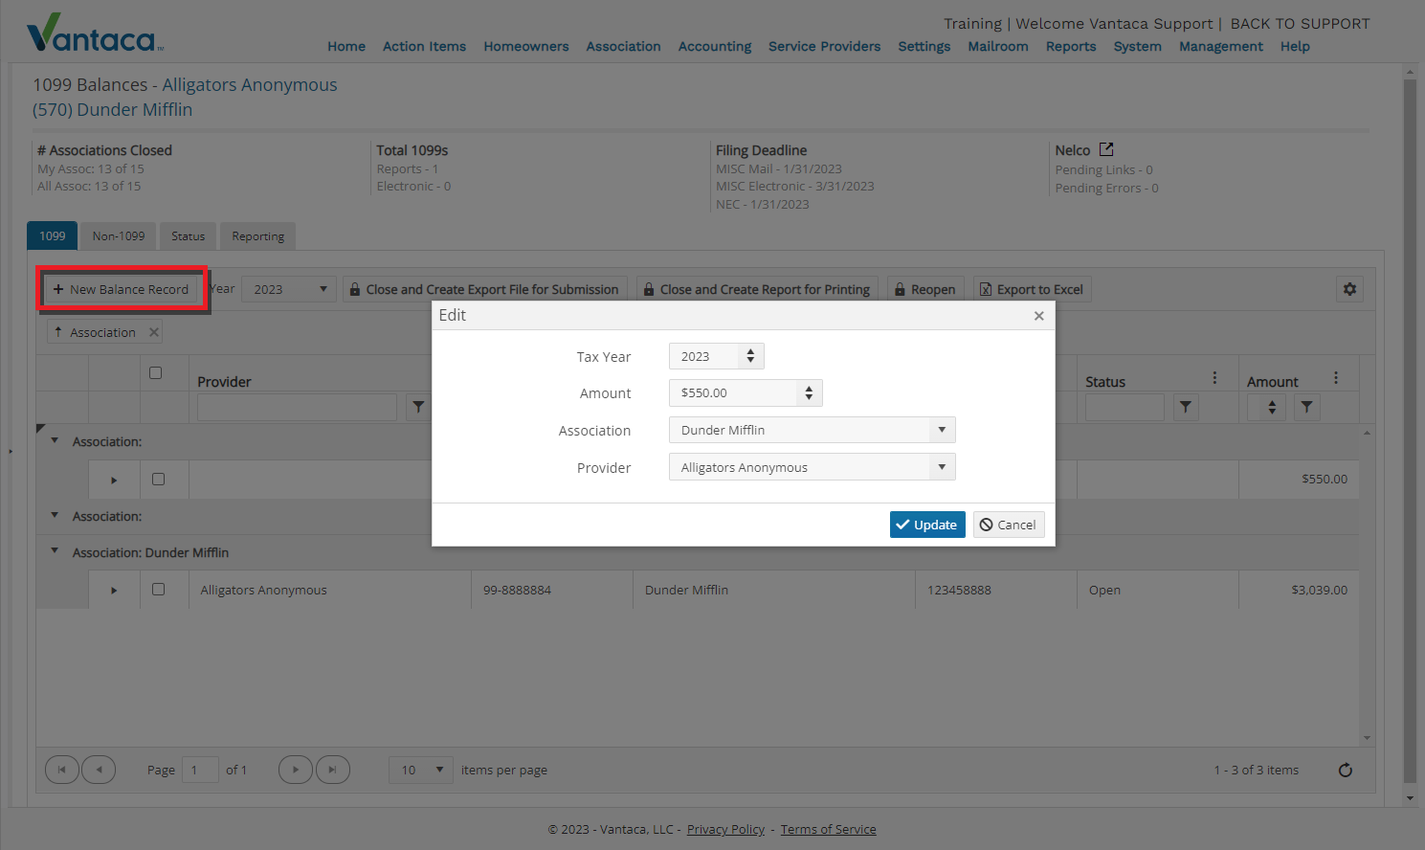This screenshot has height=850, width=1425.
Task: Adjust Tax Year spinner arrows
Action: pyautogui.click(x=750, y=356)
